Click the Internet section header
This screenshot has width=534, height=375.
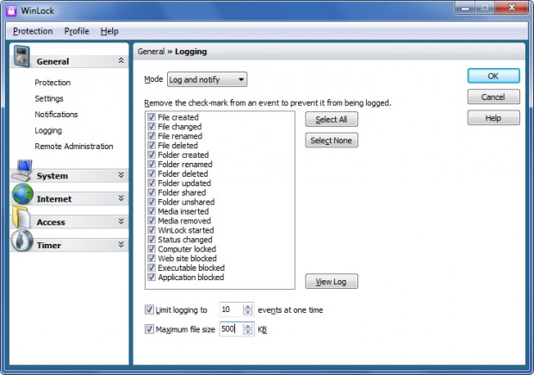pyautogui.click(x=70, y=199)
